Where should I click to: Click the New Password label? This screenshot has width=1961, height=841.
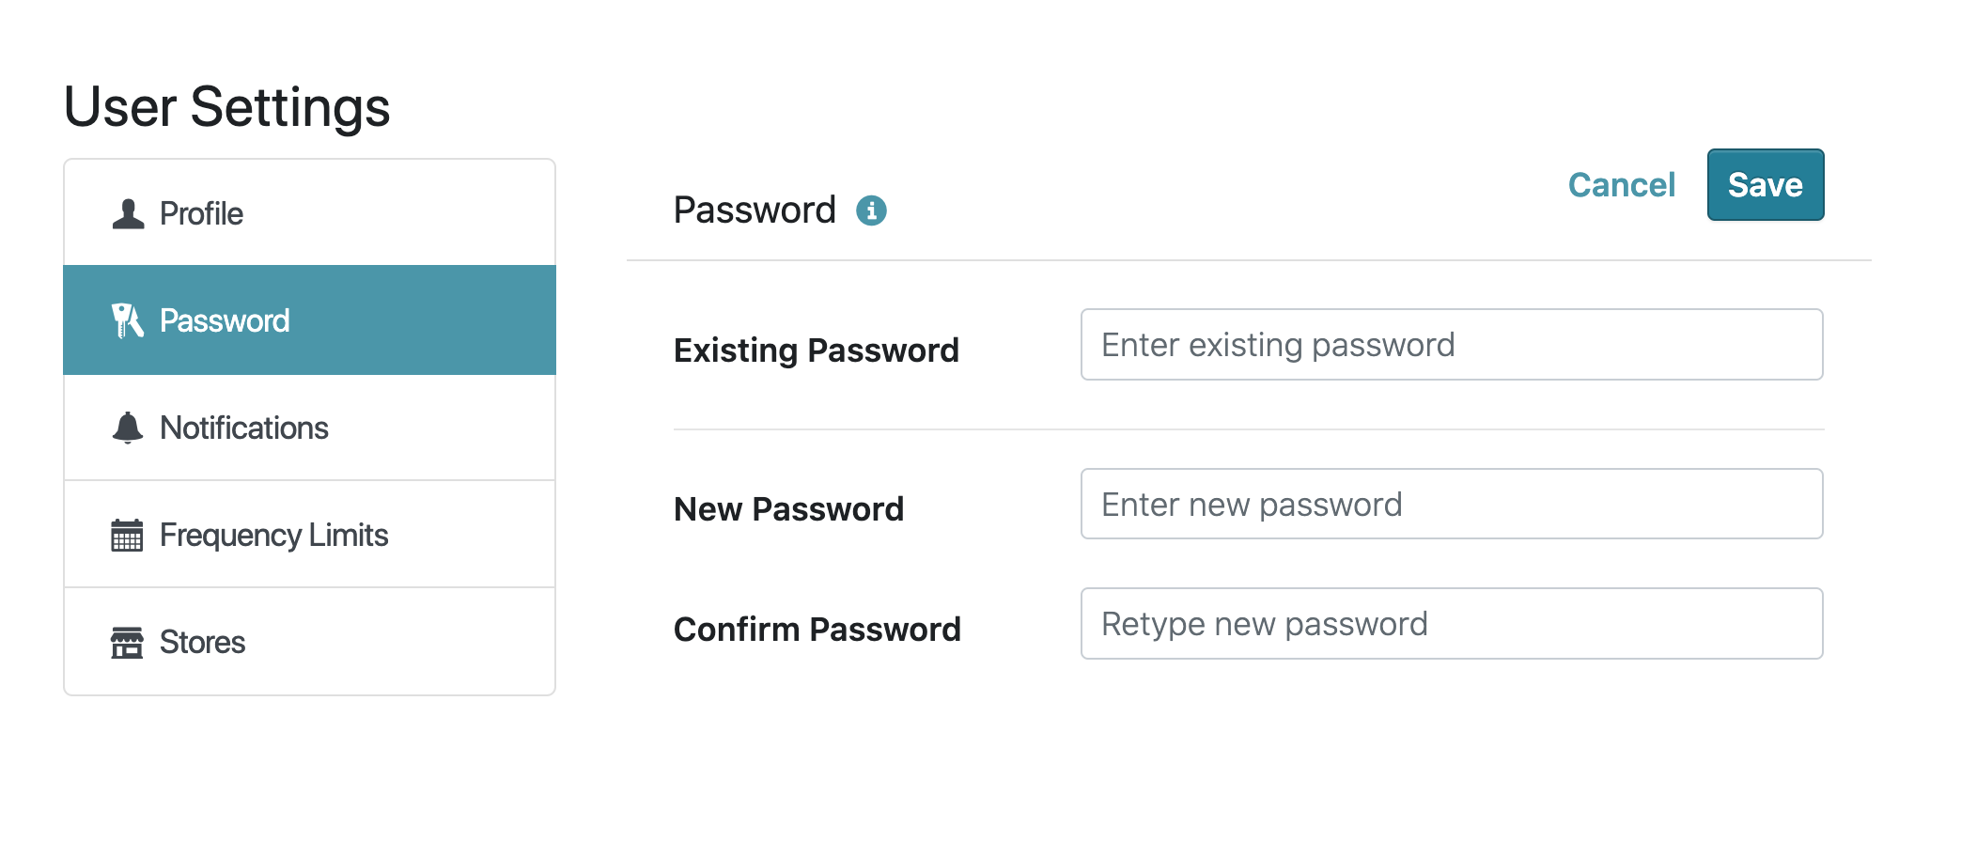(x=788, y=509)
